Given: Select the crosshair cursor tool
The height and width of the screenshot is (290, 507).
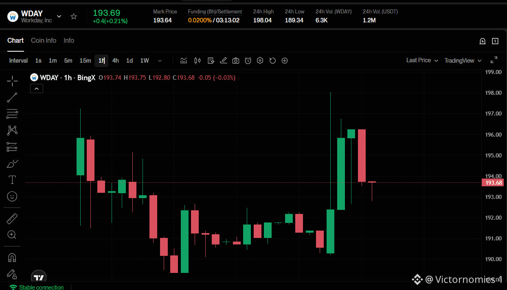Looking at the screenshot, I should click(12, 81).
